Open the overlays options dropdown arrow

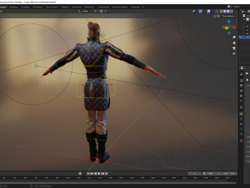click(212, 11)
